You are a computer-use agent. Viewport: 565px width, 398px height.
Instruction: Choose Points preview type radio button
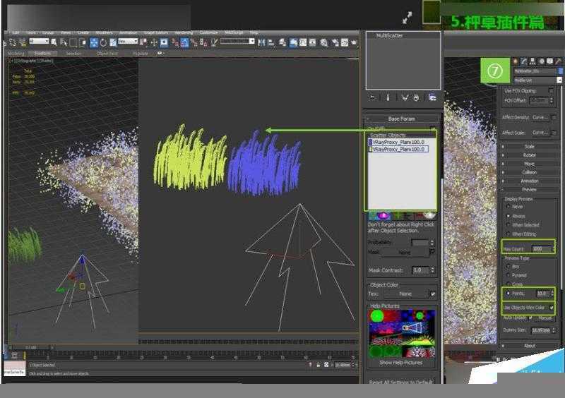click(x=508, y=293)
